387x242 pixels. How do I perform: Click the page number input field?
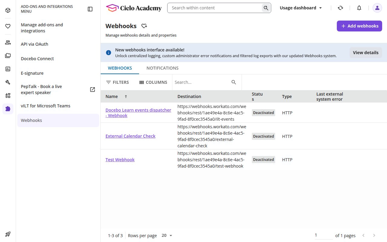tap(324, 235)
